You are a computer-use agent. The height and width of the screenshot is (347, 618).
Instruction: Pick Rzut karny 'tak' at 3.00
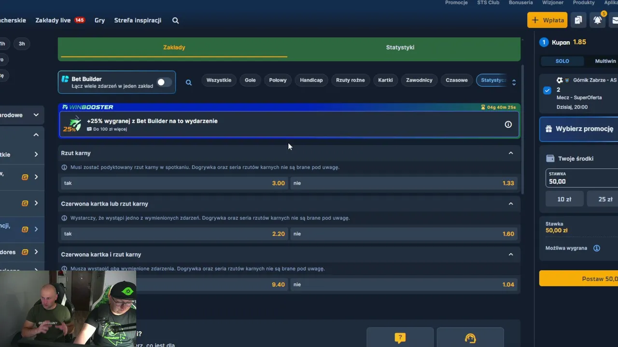[173, 183]
